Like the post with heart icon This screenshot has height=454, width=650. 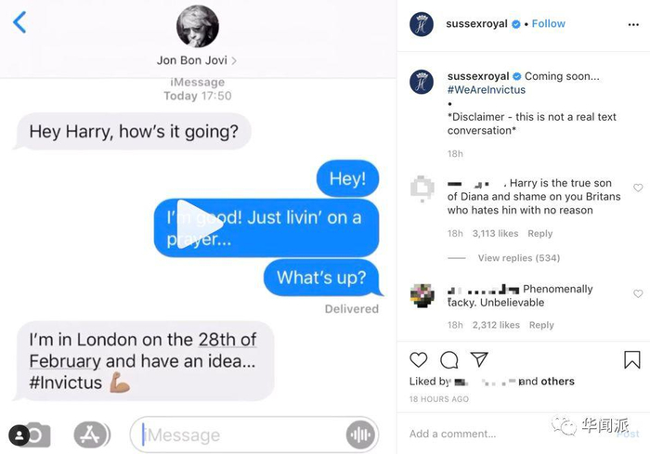pos(418,359)
